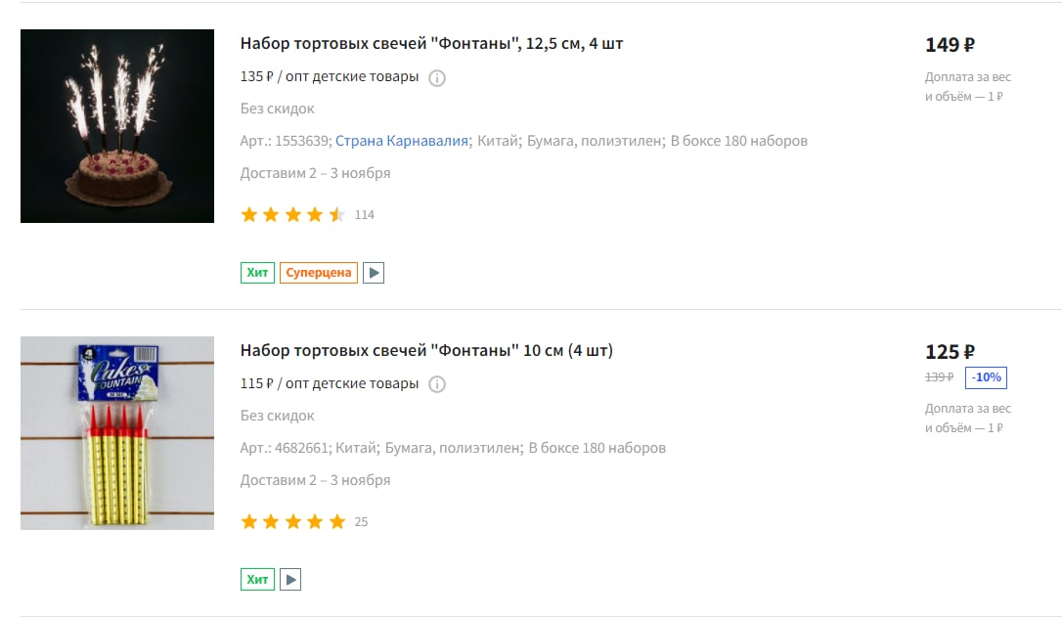Screen dimensions: 1062x618
Task: Play video for 12,5 см candle set
Action: (x=374, y=273)
